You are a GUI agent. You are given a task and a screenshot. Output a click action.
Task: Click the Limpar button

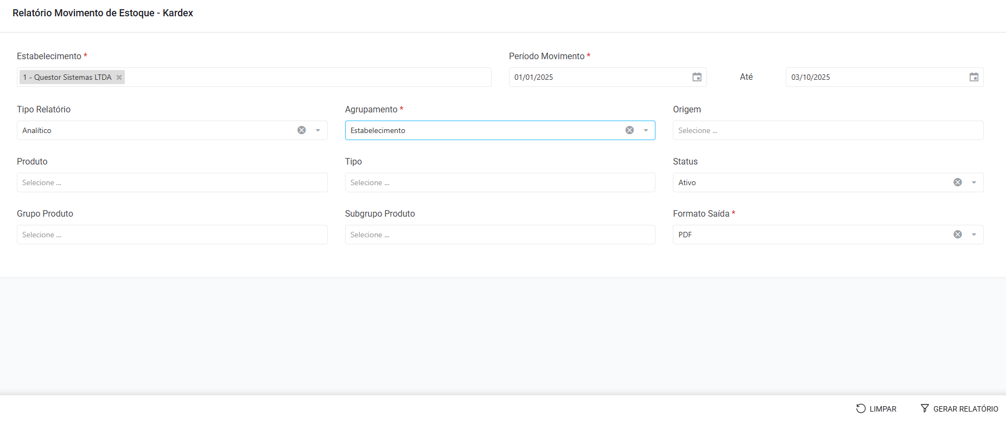[876, 409]
